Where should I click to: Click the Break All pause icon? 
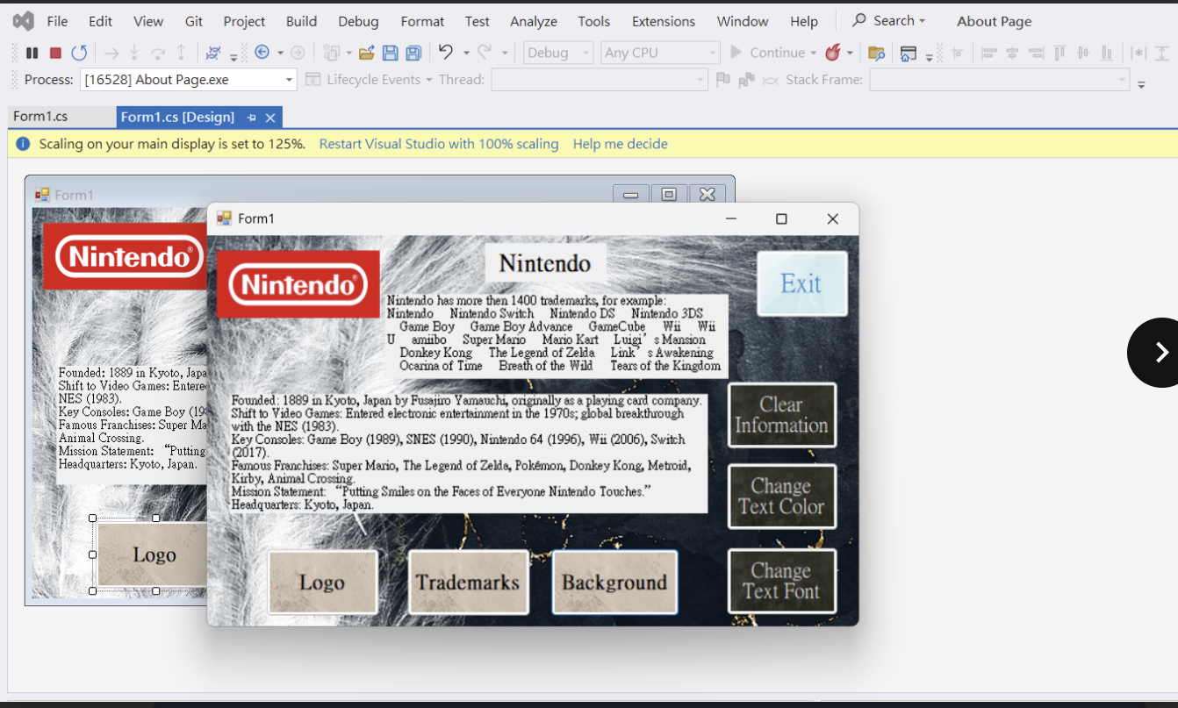click(32, 54)
